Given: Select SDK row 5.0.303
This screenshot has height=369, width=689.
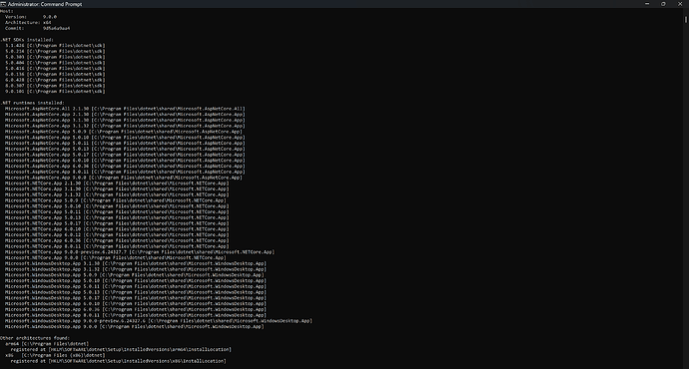Looking at the screenshot, I should point(55,57).
